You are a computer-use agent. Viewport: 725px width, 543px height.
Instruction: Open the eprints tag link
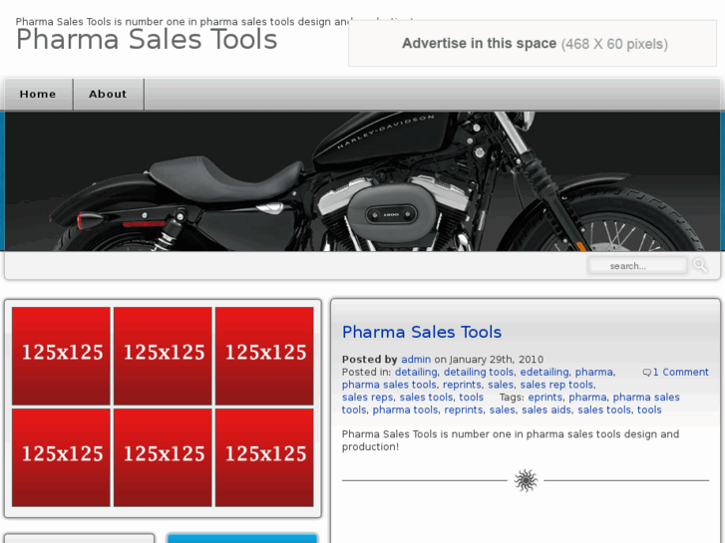pos(544,398)
